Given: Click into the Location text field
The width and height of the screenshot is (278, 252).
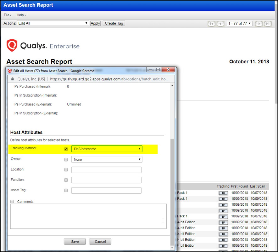Looking at the screenshot, I should click(106, 170).
